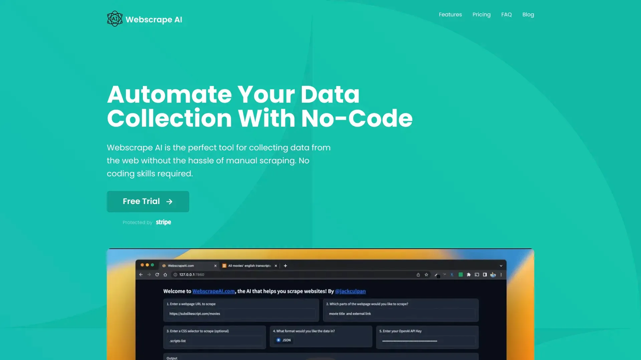Close the All movies' english transcripts tab
The height and width of the screenshot is (360, 641).
[276, 266]
